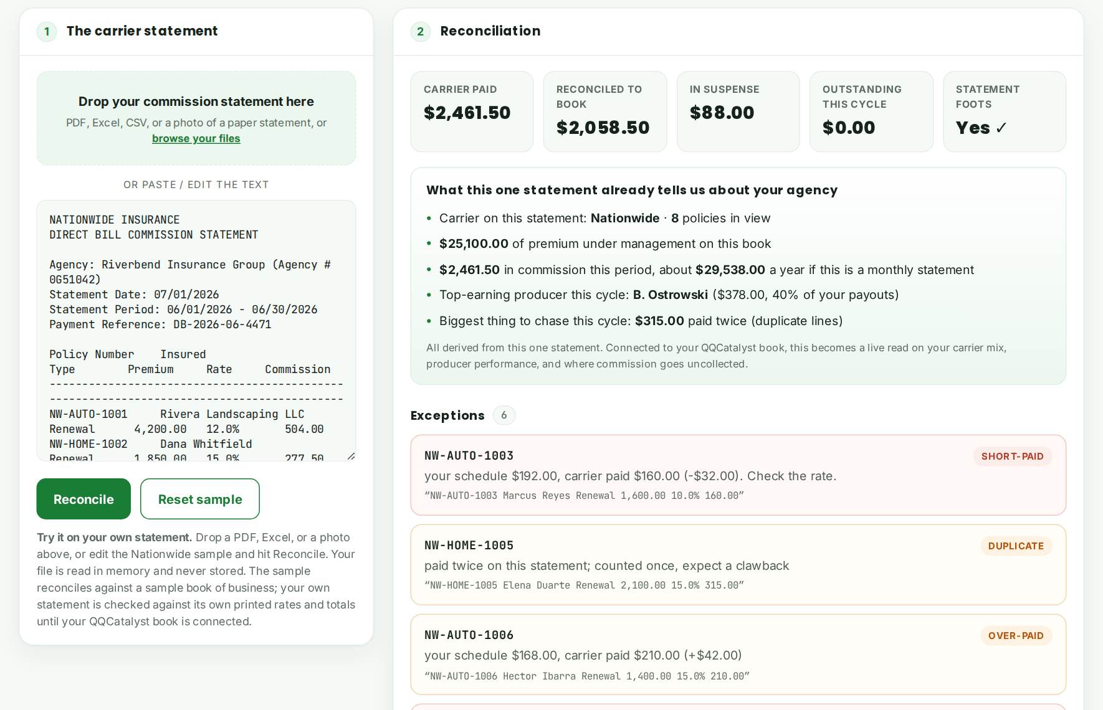Click the NW-HOME-1005 Elena Duarte quoted line

click(x=584, y=585)
